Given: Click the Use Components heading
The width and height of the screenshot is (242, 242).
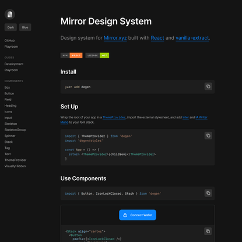Looking at the screenshot, I should pyautogui.click(x=83, y=178).
